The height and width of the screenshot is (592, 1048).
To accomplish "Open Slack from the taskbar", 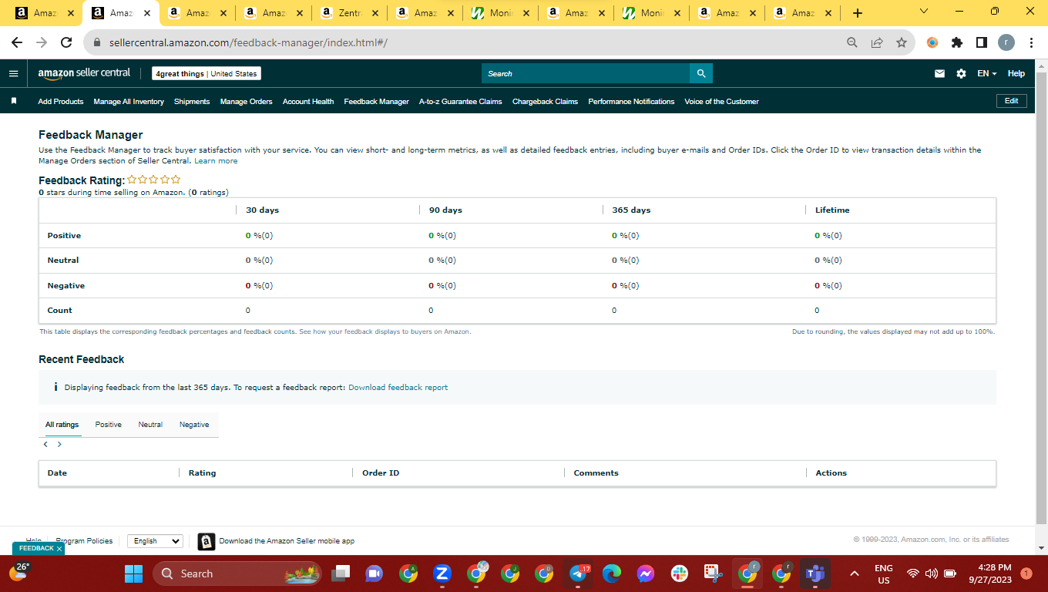I will point(680,573).
